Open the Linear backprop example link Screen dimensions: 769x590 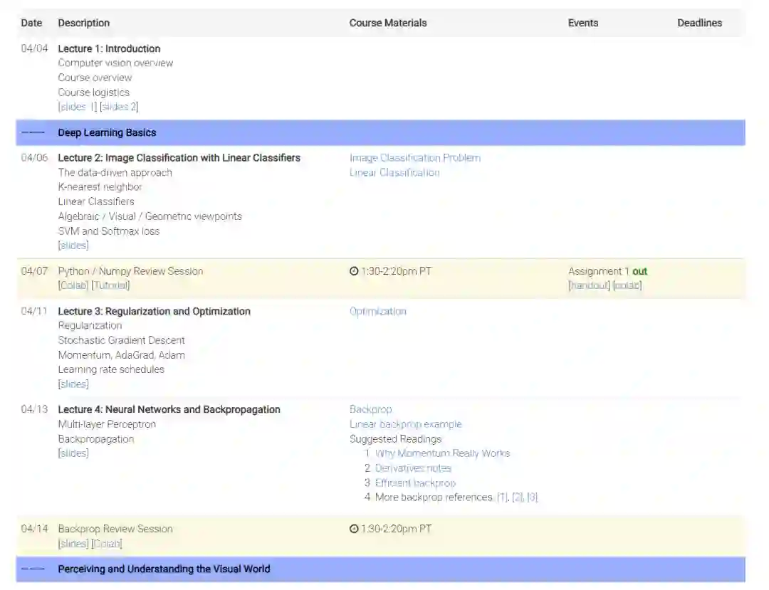pyautogui.click(x=405, y=424)
